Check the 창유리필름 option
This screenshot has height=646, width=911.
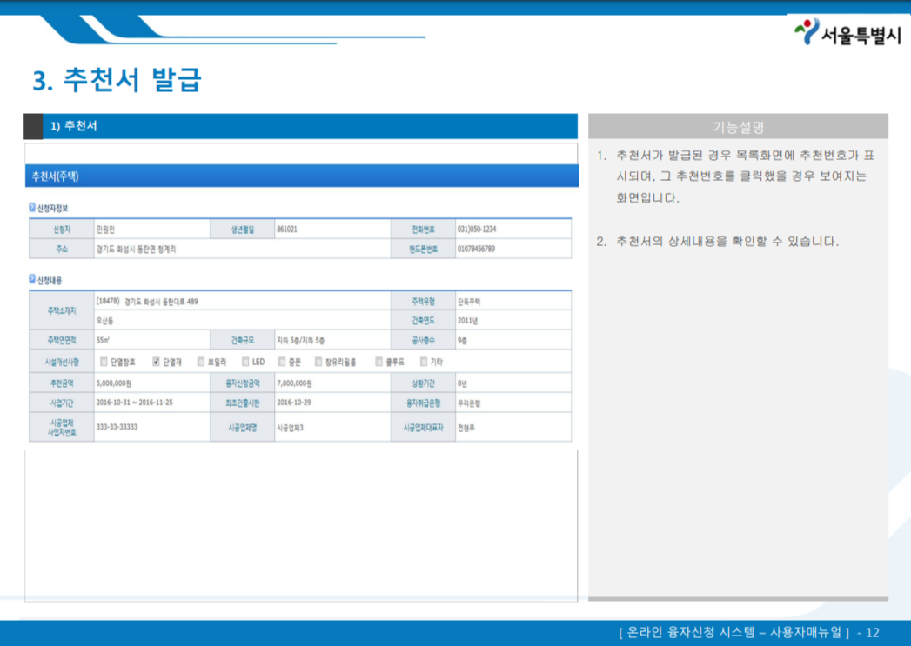[x=317, y=360]
